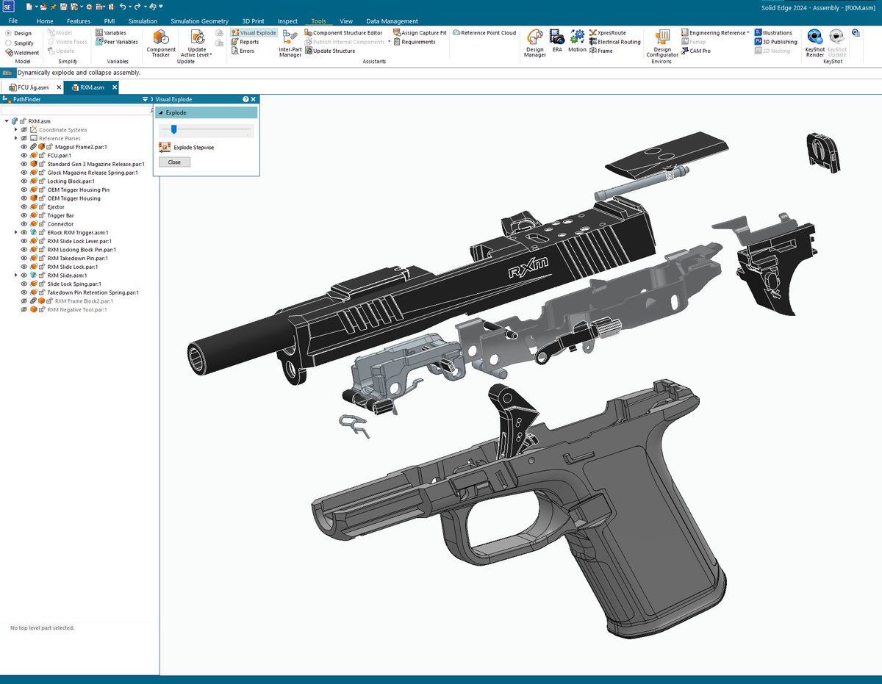The height and width of the screenshot is (684, 882).
Task: Open the Simulation ribbon tab
Action: click(x=143, y=21)
